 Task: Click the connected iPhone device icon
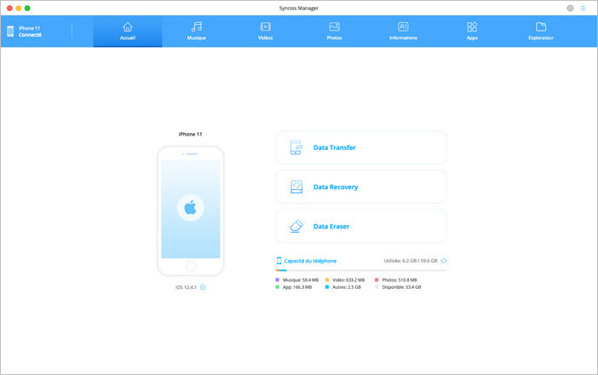[x=10, y=32]
